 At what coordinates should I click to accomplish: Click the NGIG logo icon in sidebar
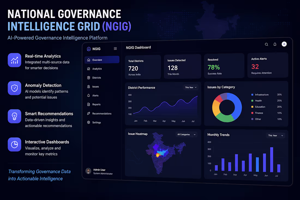[x=89, y=49]
